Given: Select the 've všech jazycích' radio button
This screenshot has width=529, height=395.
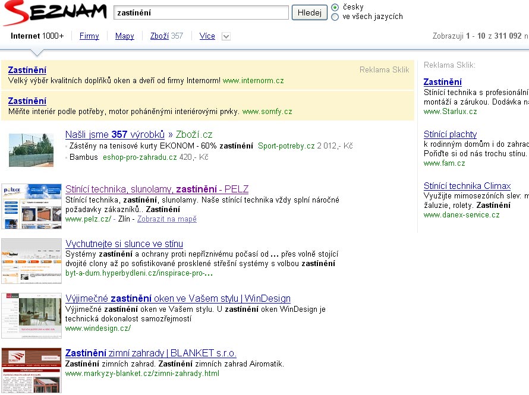Looking at the screenshot, I should tap(335, 17).
